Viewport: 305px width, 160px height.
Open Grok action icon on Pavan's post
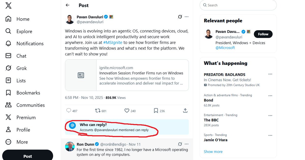(x=180, y=17)
